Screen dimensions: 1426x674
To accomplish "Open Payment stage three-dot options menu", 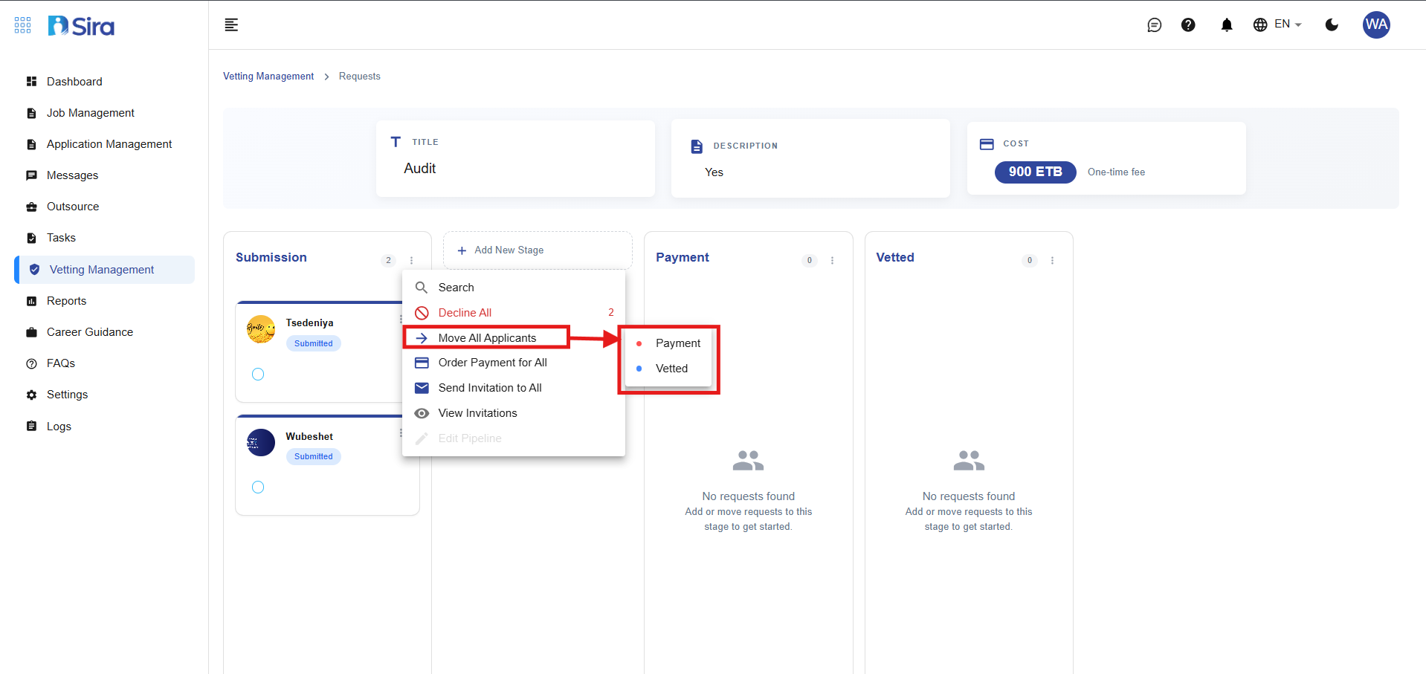I will pos(832,261).
